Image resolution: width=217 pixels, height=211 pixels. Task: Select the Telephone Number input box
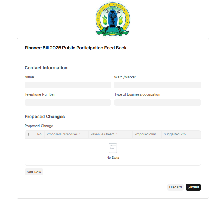click(68, 102)
